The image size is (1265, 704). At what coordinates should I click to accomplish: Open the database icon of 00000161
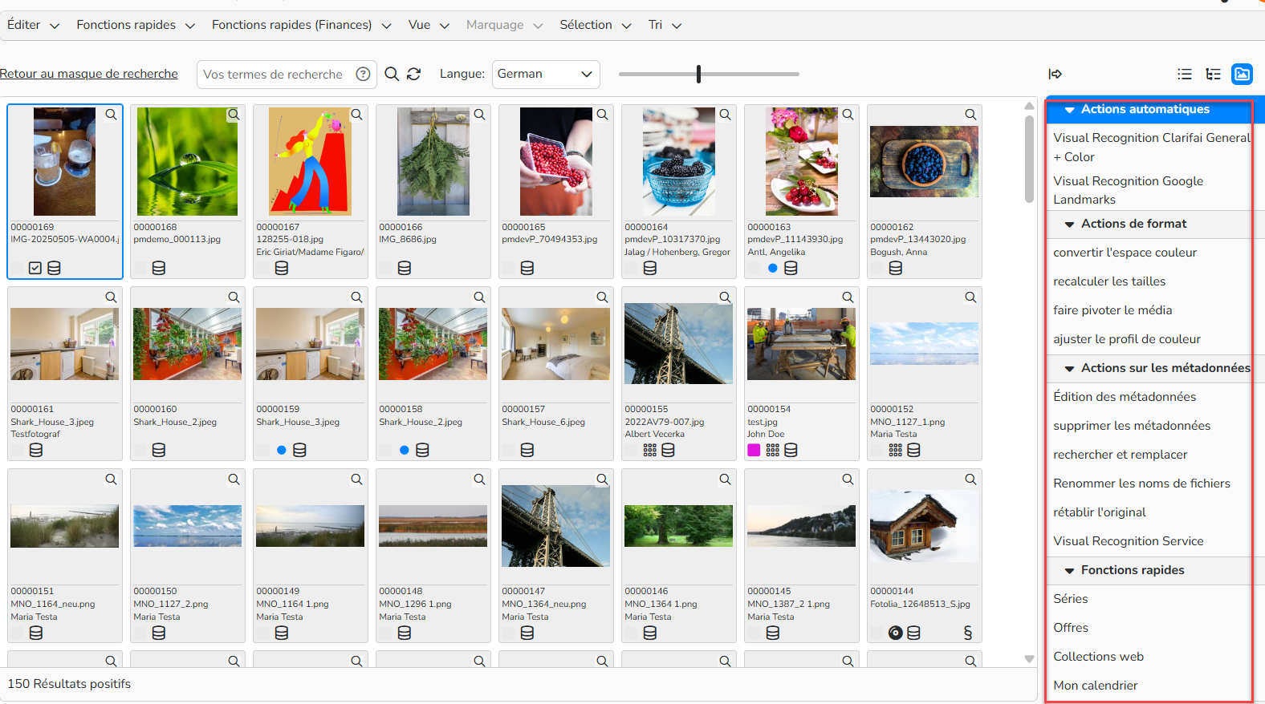(36, 450)
